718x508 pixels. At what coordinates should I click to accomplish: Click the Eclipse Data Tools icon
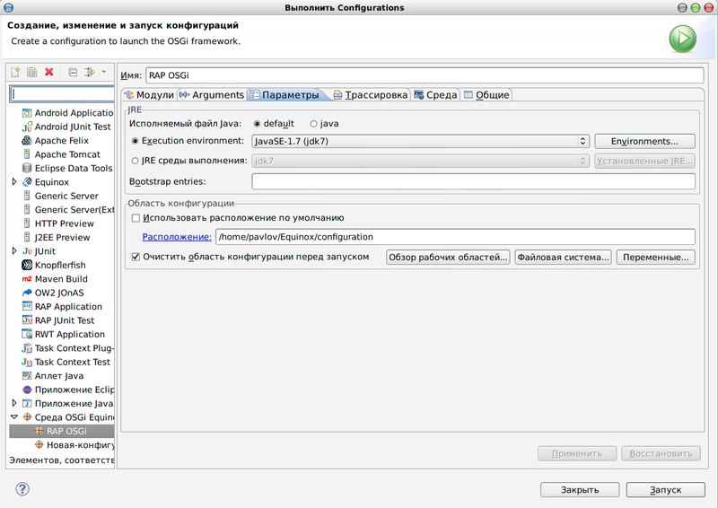[x=27, y=168]
